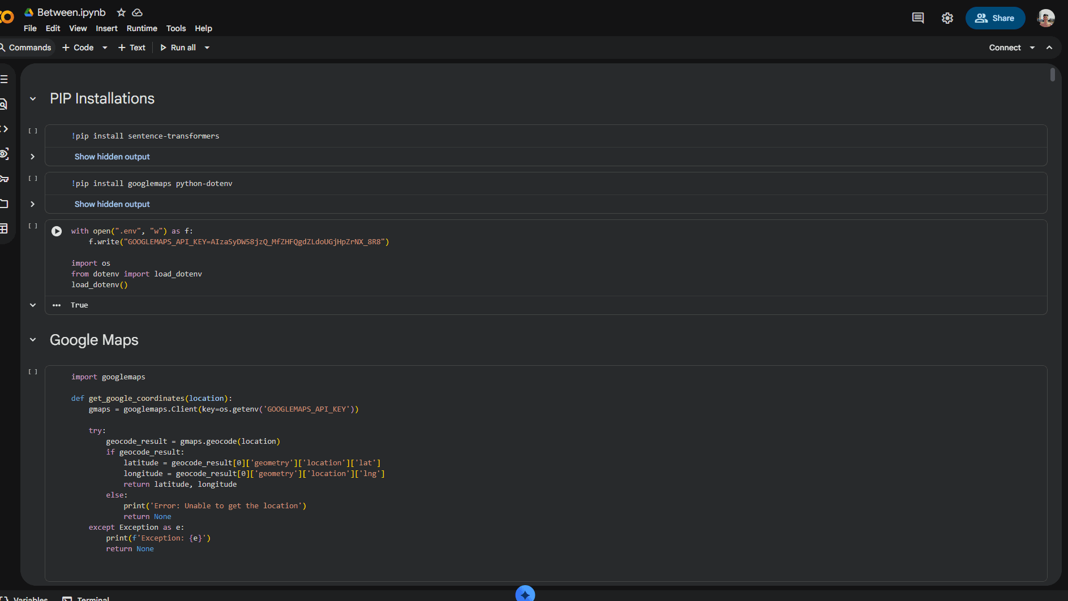Open the table of contents sidebar icon
This screenshot has height=601, width=1068.
click(x=4, y=80)
